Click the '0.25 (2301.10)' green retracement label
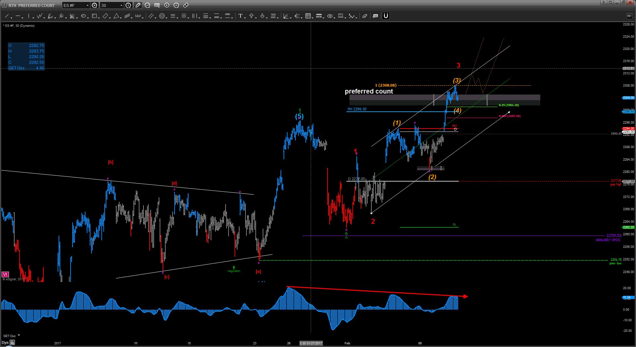Screen dimensions: 636x347 click(509, 105)
